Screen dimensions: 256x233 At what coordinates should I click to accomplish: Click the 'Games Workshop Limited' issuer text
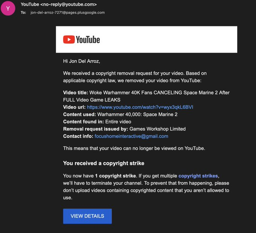coord(157,129)
